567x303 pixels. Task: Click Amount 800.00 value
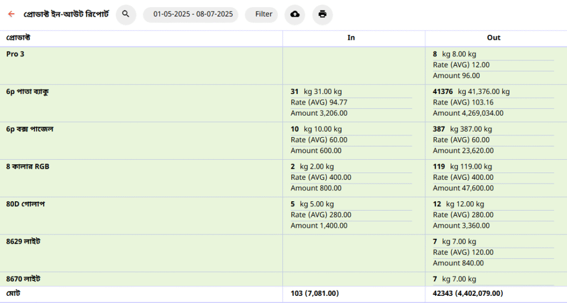click(x=316, y=189)
